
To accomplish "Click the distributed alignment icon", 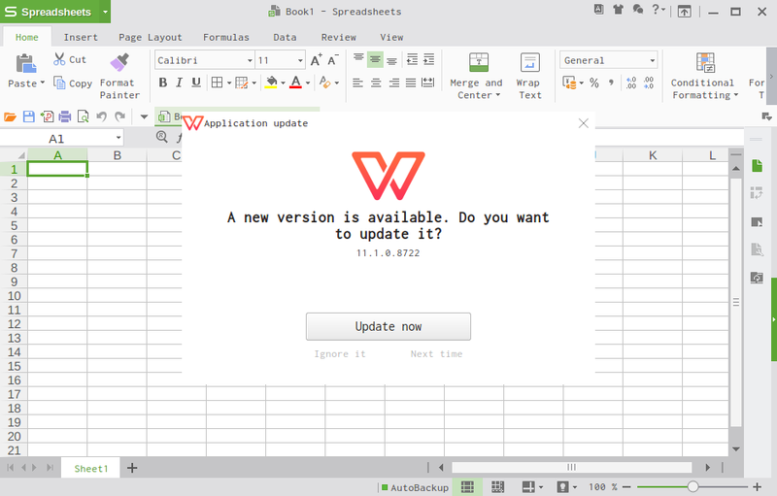I will [x=427, y=83].
